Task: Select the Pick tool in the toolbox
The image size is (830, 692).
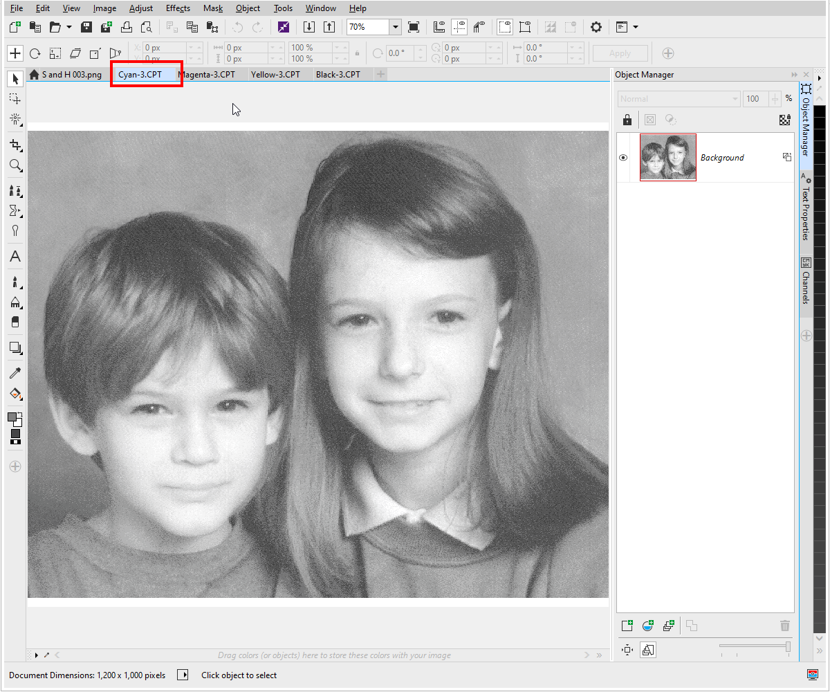Action: (x=15, y=78)
